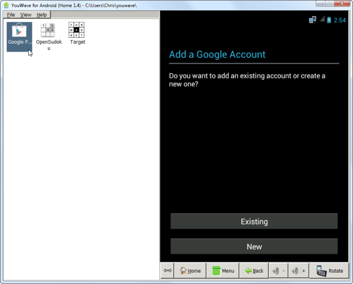Open the Help menu
The height and width of the screenshot is (284, 353).
pos(42,15)
